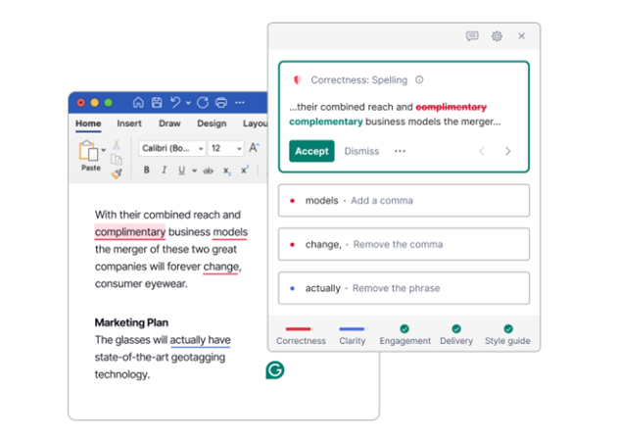Screen dimensions: 617x441
Task: Open the info icon beside Spelling
Action: (x=419, y=80)
